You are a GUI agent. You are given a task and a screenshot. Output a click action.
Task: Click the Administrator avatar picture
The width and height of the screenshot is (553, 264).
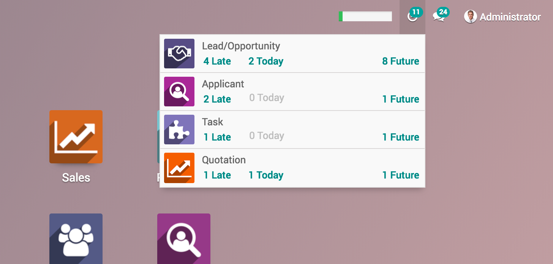pyautogui.click(x=470, y=17)
